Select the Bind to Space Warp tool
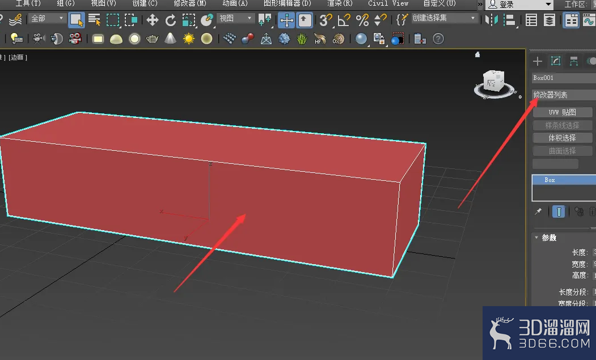Viewport: 596px width, 360px height. pos(15,20)
